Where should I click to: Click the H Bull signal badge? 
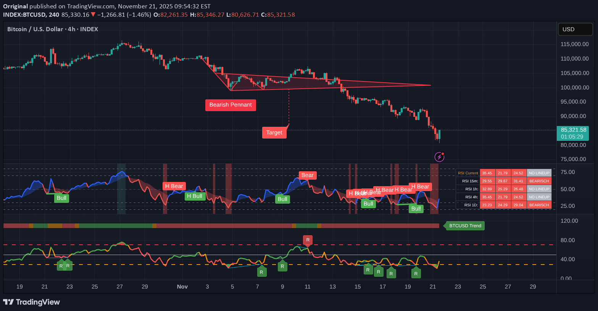(195, 196)
